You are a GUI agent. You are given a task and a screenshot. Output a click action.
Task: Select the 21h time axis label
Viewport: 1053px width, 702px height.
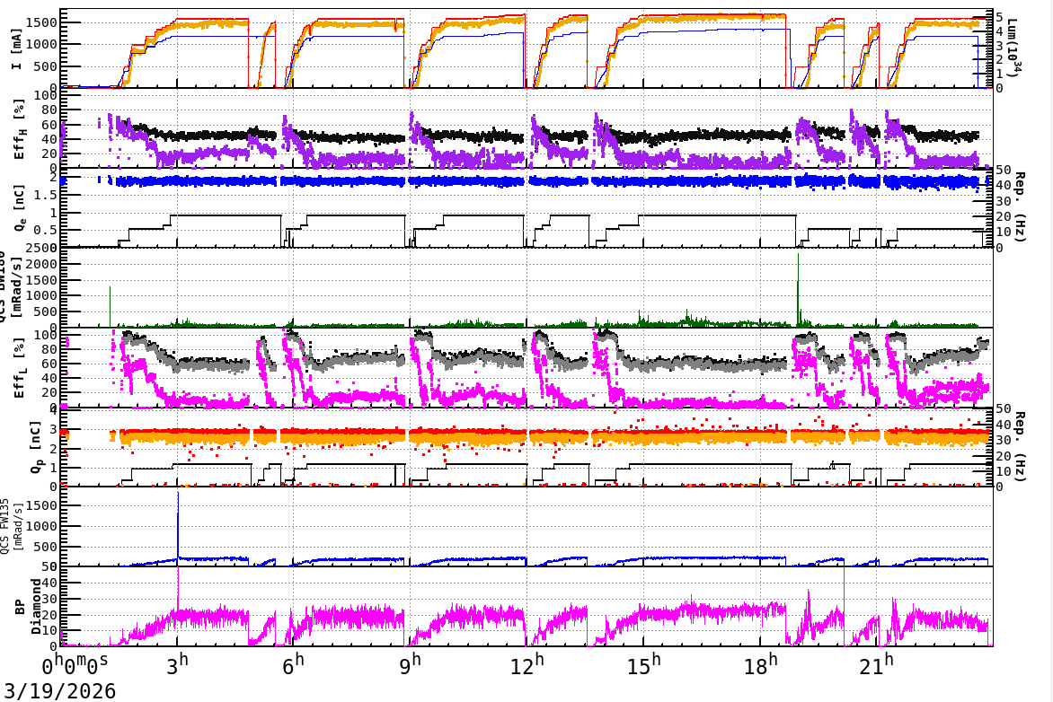click(x=877, y=664)
